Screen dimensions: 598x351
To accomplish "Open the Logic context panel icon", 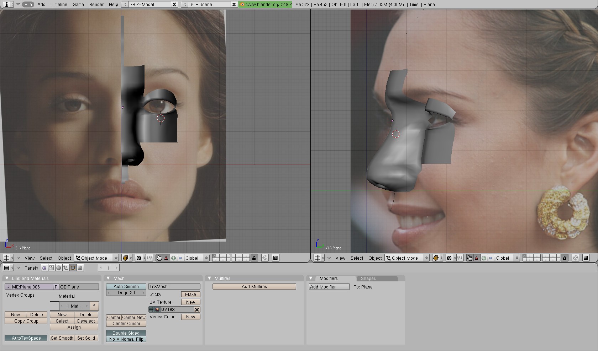I will [x=44, y=268].
